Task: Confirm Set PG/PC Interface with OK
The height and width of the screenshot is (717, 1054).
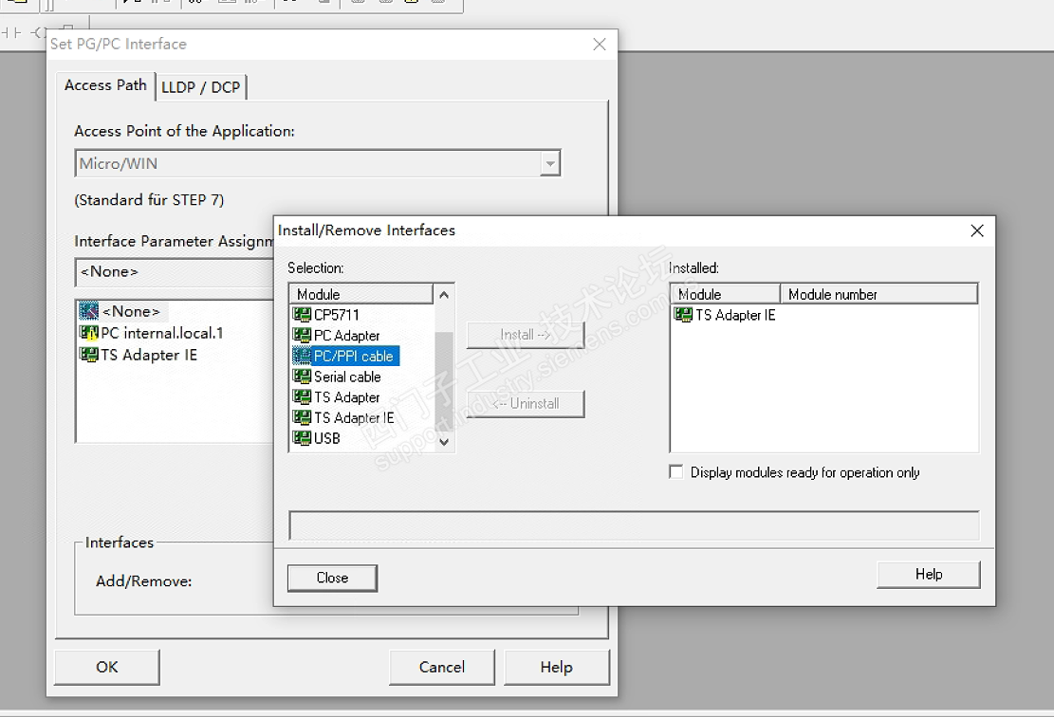Action: click(107, 667)
